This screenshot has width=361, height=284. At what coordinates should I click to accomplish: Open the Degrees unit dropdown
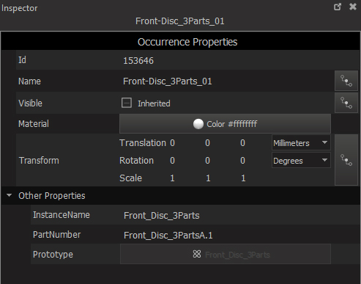tap(301, 161)
